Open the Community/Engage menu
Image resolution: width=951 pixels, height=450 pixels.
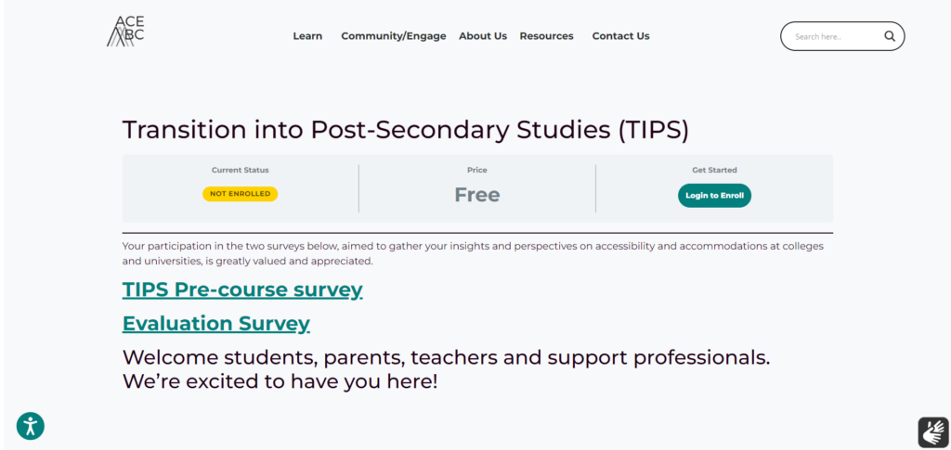393,36
